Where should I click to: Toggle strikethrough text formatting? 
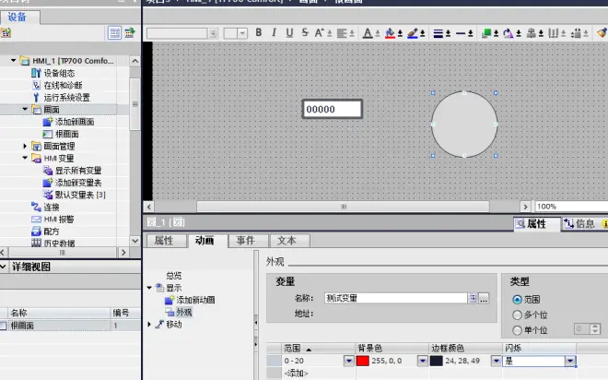click(305, 33)
